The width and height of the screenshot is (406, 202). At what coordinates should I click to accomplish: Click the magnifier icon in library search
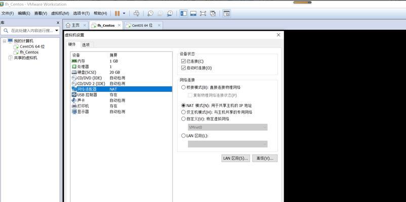(x=6, y=31)
